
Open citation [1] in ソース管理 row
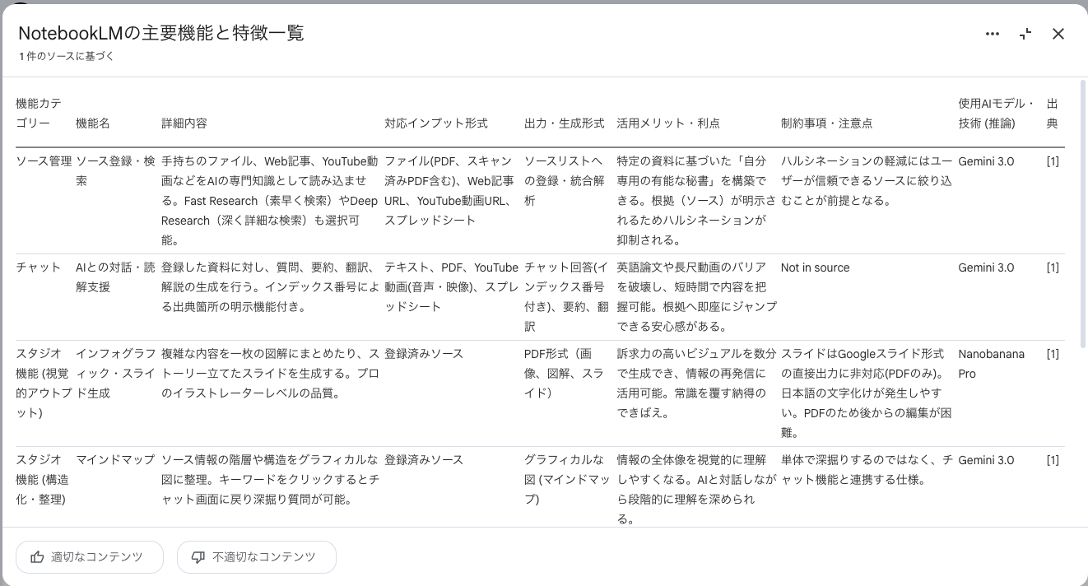1053,161
